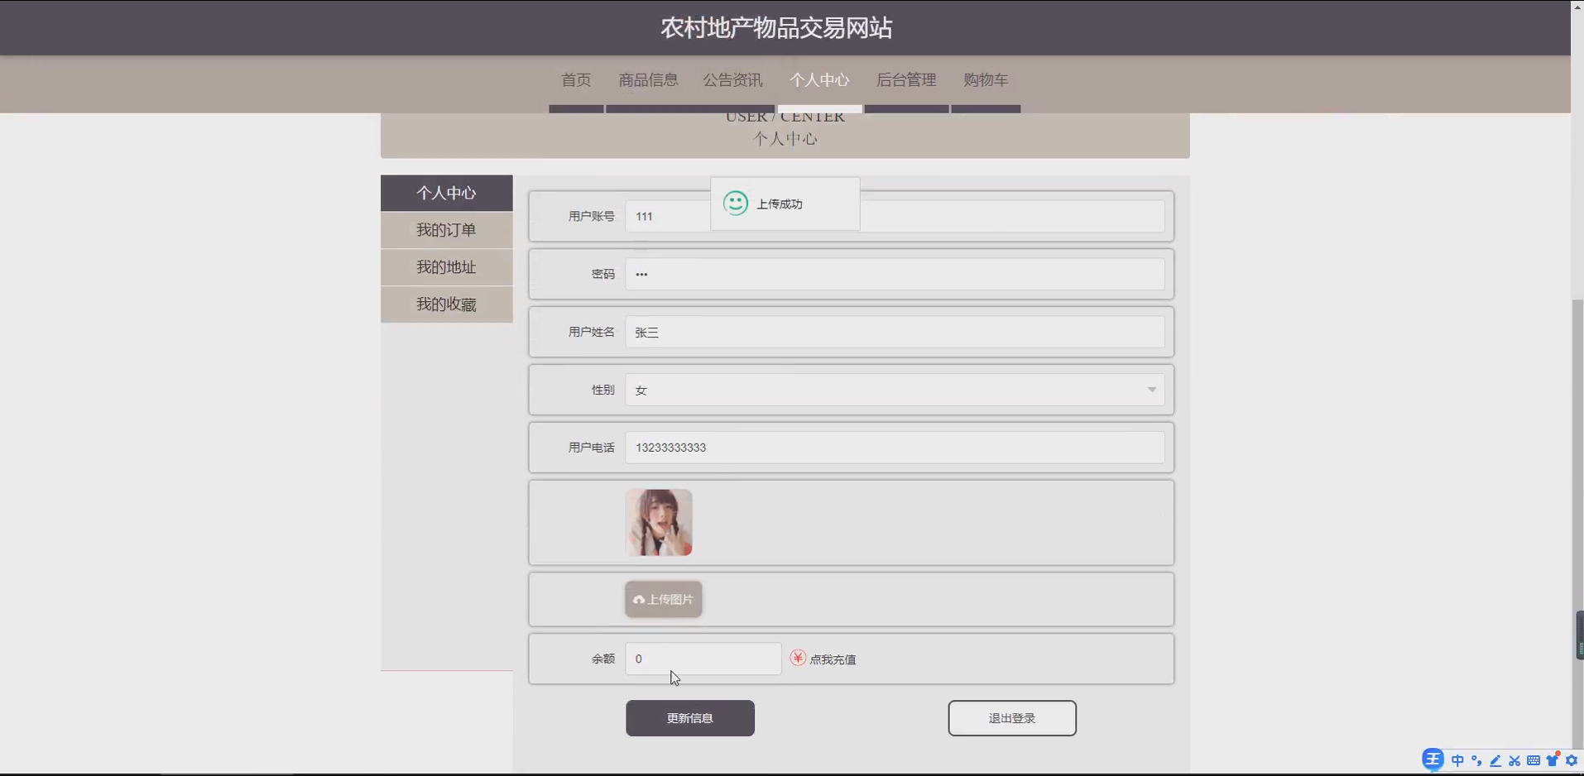Open the 首页 navigation tab

pyautogui.click(x=576, y=80)
